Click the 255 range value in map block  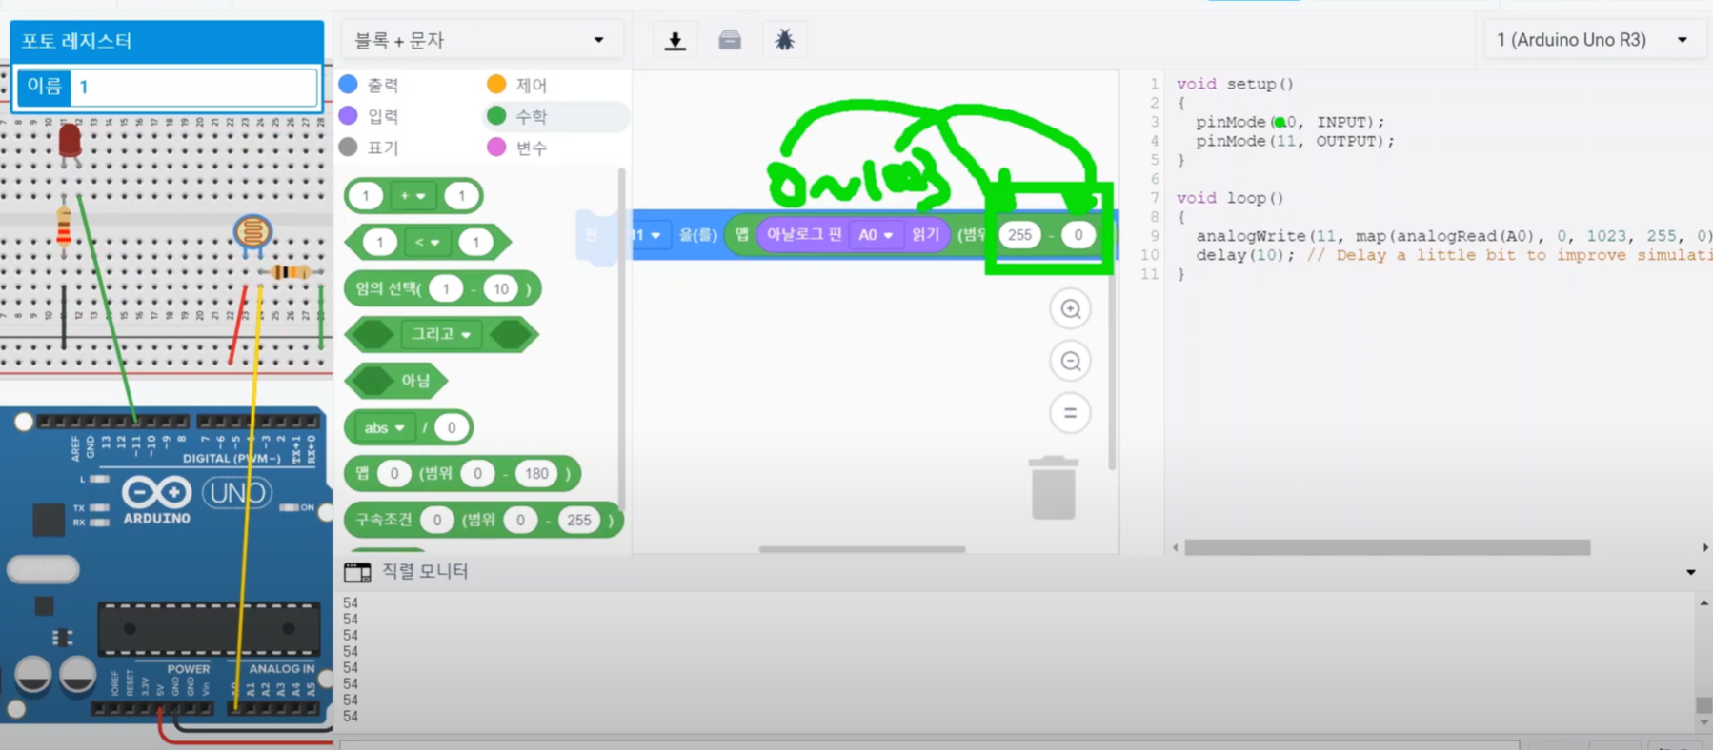coord(1019,235)
